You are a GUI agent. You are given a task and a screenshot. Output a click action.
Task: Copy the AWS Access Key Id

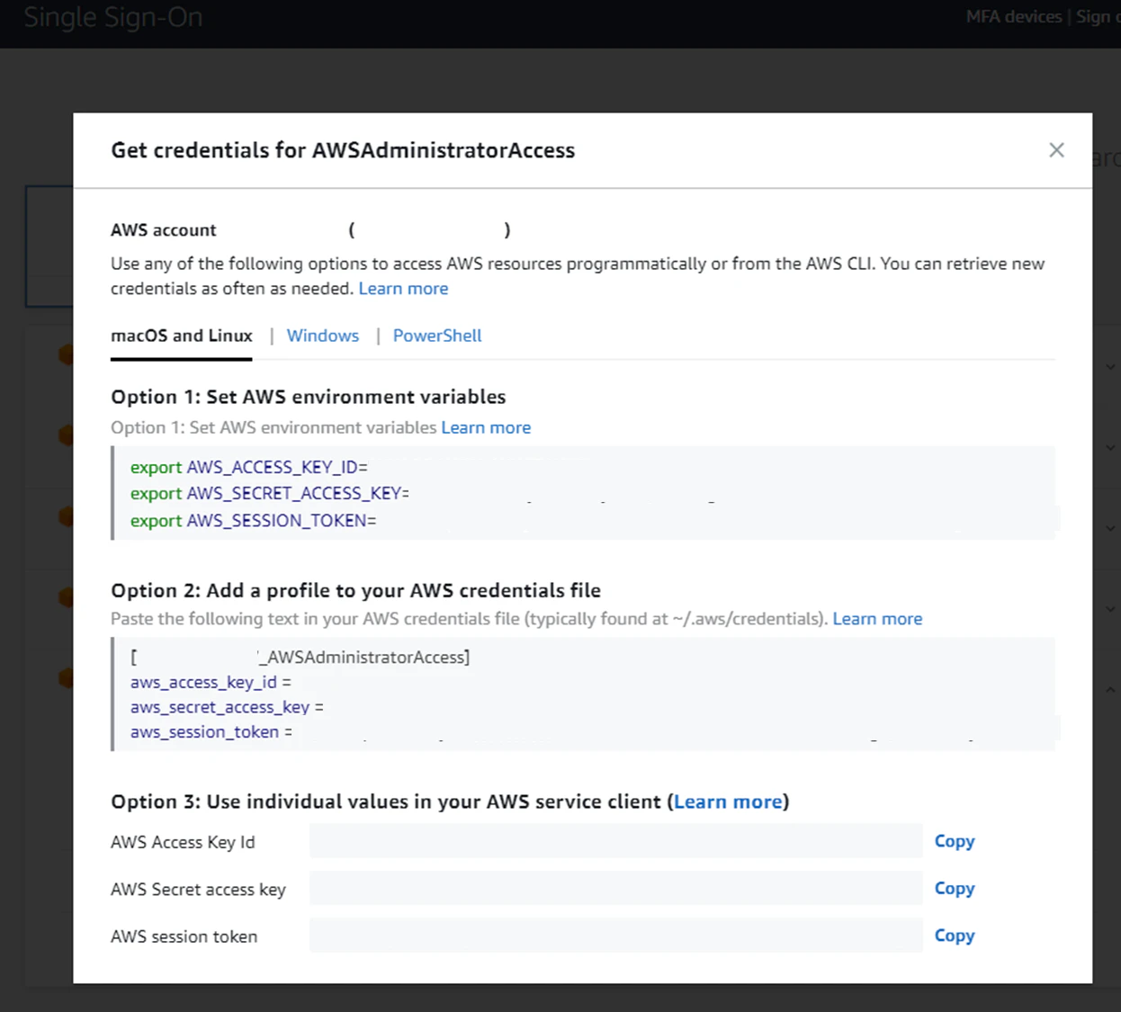955,841
